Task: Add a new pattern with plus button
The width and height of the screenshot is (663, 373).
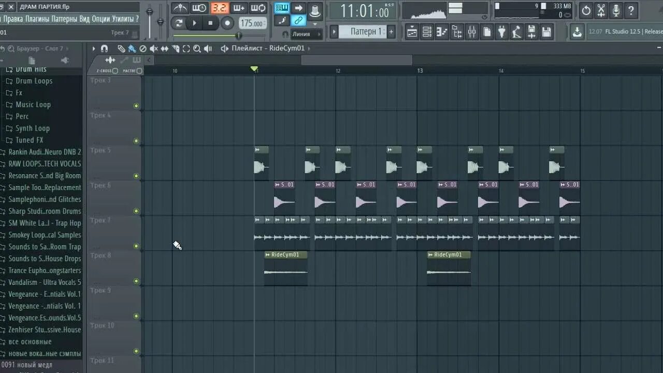Action: pos(391,32)
